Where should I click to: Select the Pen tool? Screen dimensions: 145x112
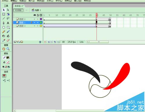tap(4, 23)
